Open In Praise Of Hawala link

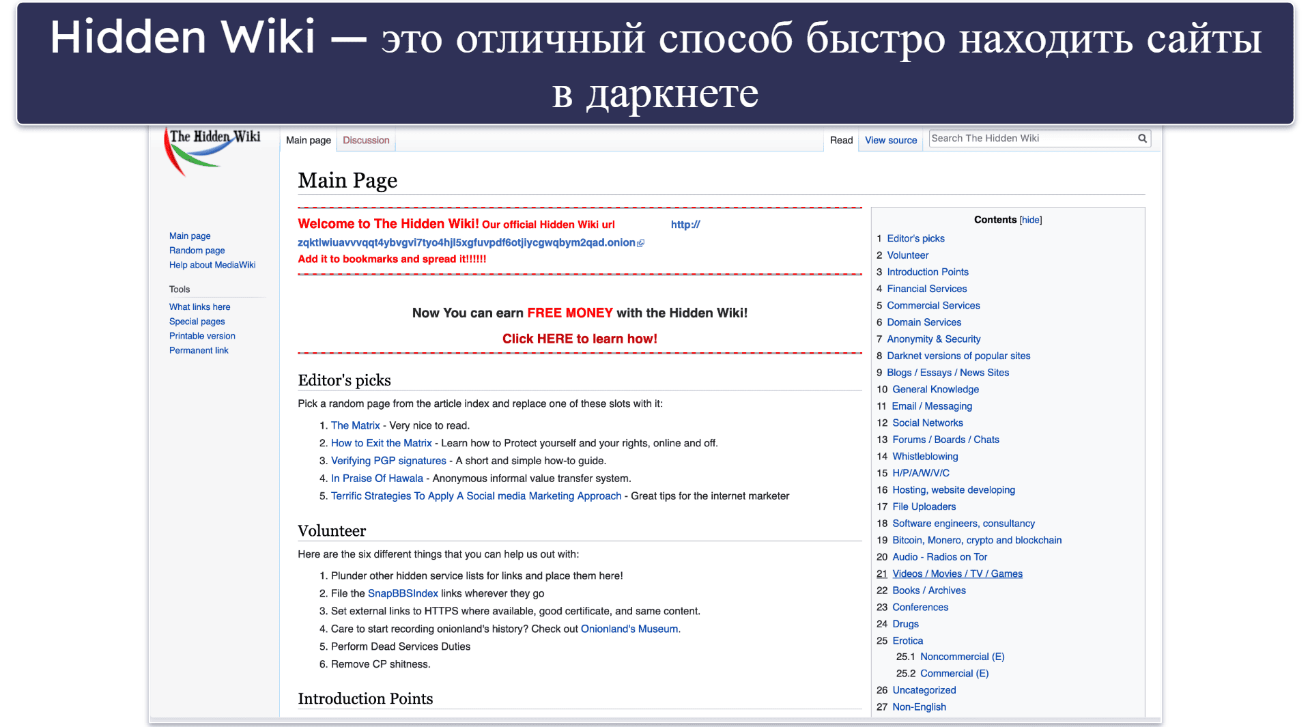377,479
